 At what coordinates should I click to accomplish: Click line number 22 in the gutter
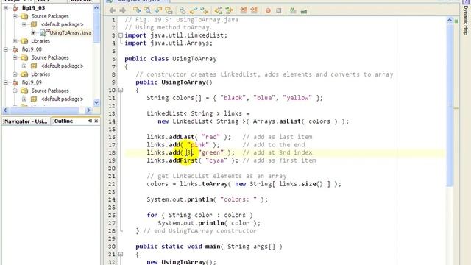coord(112,184)
